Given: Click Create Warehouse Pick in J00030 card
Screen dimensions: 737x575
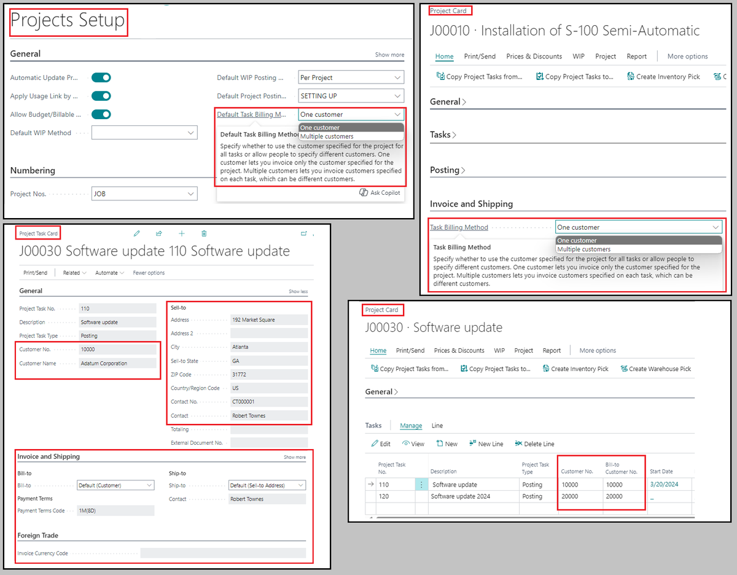Looking at the screenshot, I should 656,369.
